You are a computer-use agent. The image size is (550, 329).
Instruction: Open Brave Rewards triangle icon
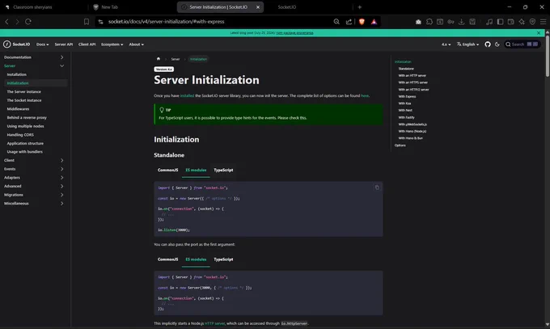pyautogui.click(x=374, y=22)
